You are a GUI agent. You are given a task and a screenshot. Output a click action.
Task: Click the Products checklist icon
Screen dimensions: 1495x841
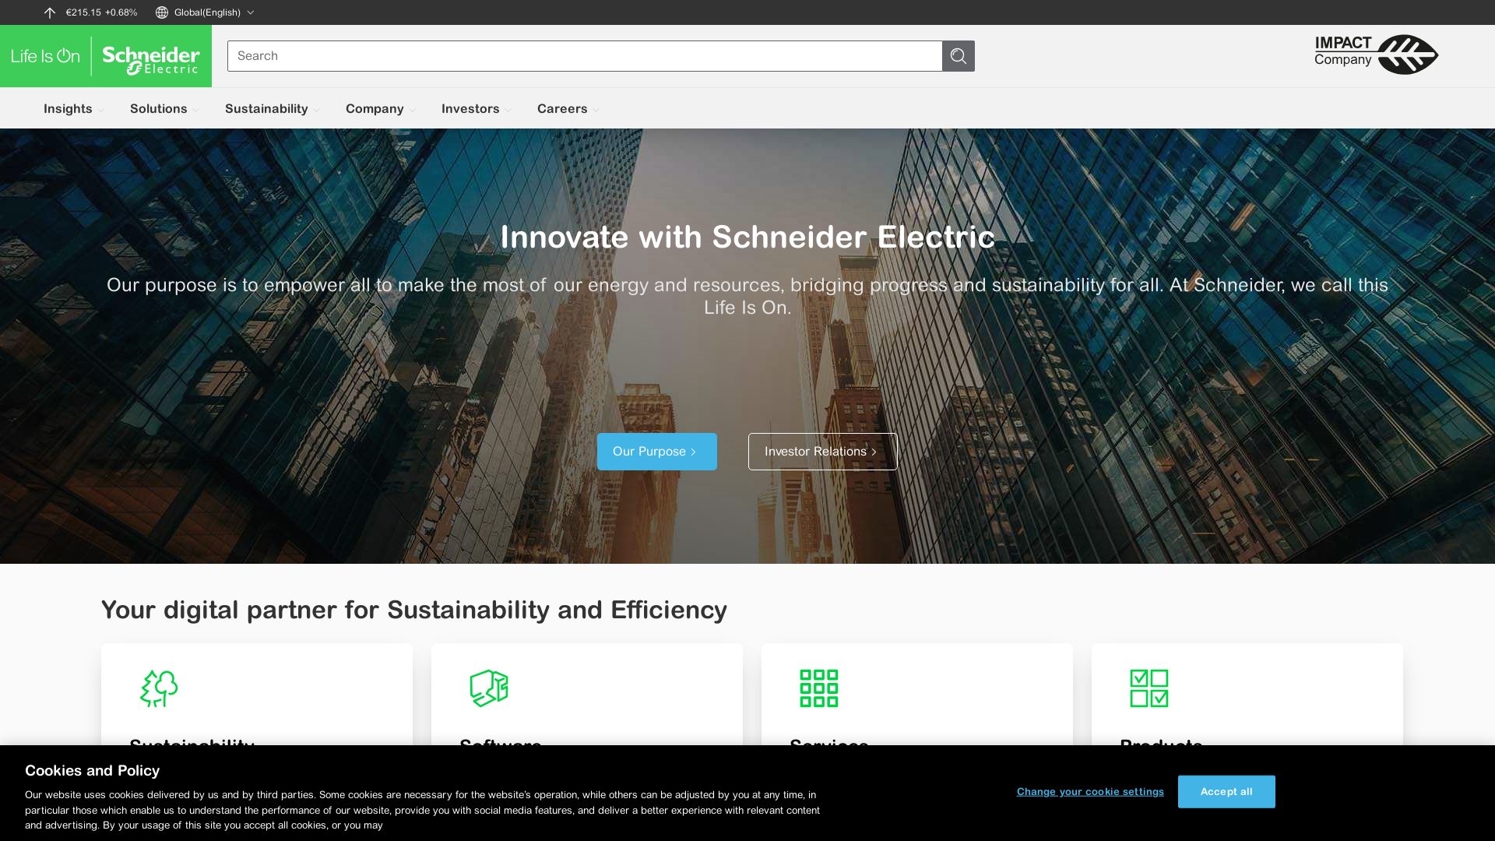click(1149, 688)
